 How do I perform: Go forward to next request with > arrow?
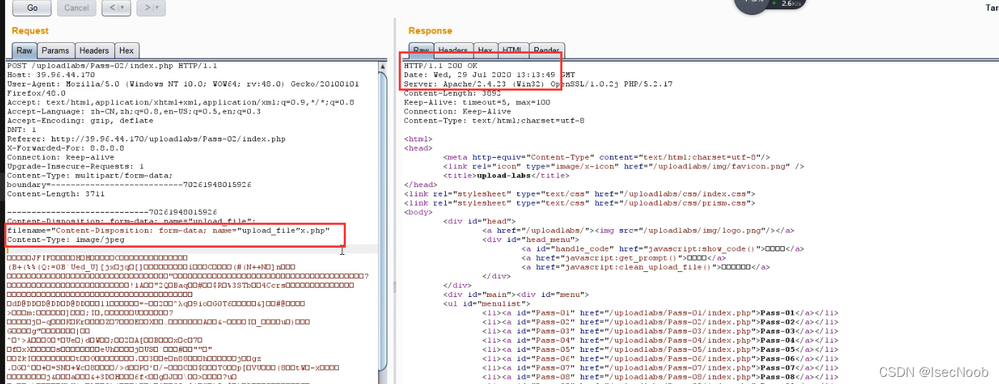pos(144,8)
